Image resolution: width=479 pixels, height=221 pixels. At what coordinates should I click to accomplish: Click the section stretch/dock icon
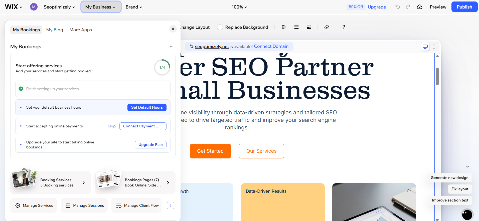pyautogui.click(x=309, y=27)
